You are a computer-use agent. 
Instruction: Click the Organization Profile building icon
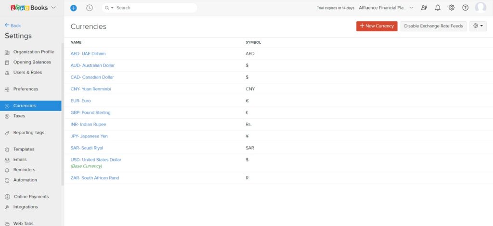[7, 52]
